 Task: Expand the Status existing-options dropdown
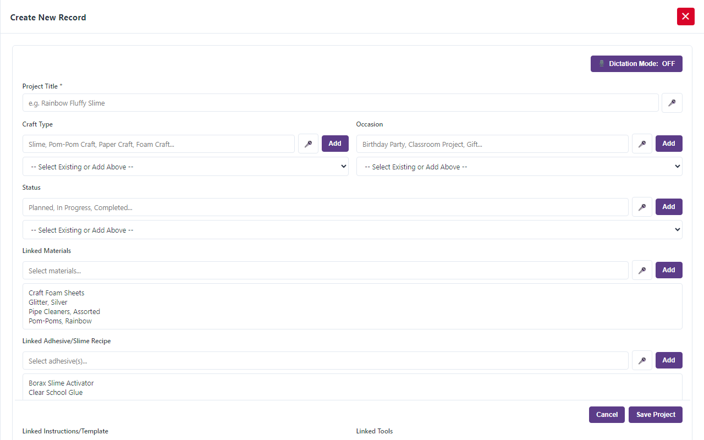(353, 230)
